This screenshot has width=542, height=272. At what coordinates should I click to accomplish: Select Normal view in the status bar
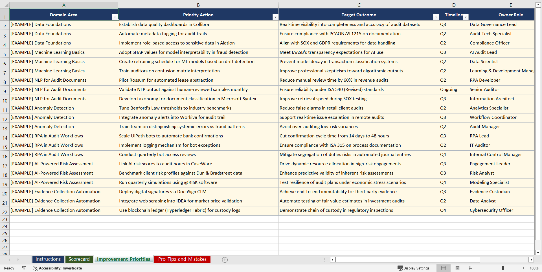pos(443,268)
